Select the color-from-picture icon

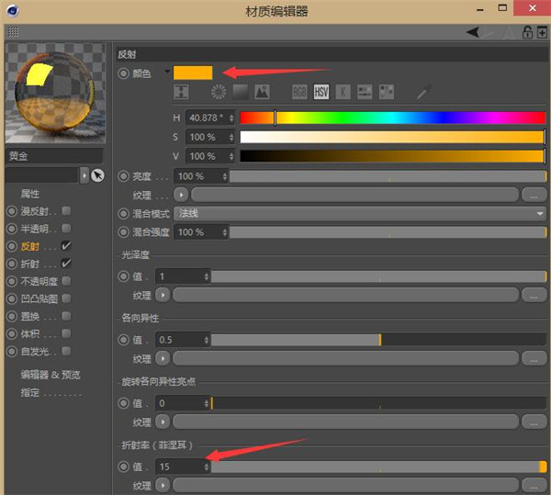coord(262,92)
